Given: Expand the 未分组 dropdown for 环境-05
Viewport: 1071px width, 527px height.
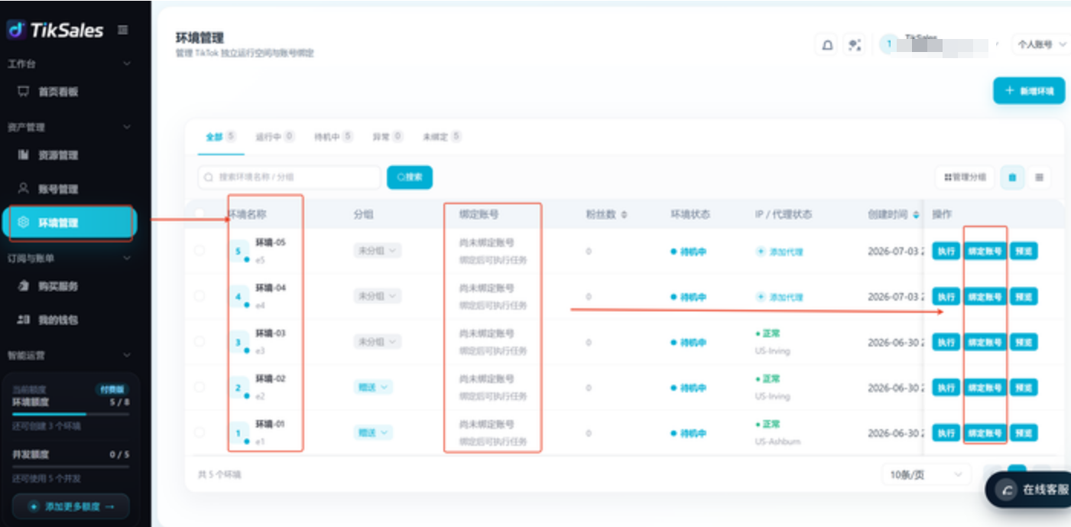Looking at the screenshot, I should [377, 251].
